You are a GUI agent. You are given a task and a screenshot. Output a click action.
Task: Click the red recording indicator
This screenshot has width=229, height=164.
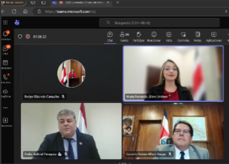28,36
